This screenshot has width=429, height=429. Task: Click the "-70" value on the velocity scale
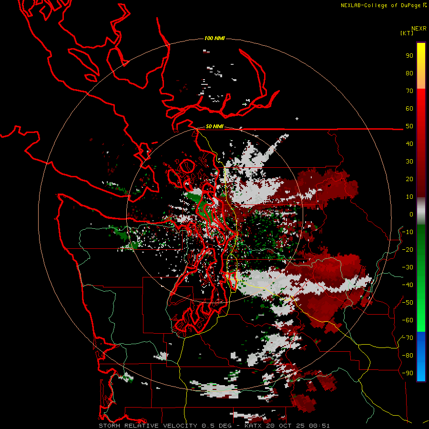tap(408, 338)
